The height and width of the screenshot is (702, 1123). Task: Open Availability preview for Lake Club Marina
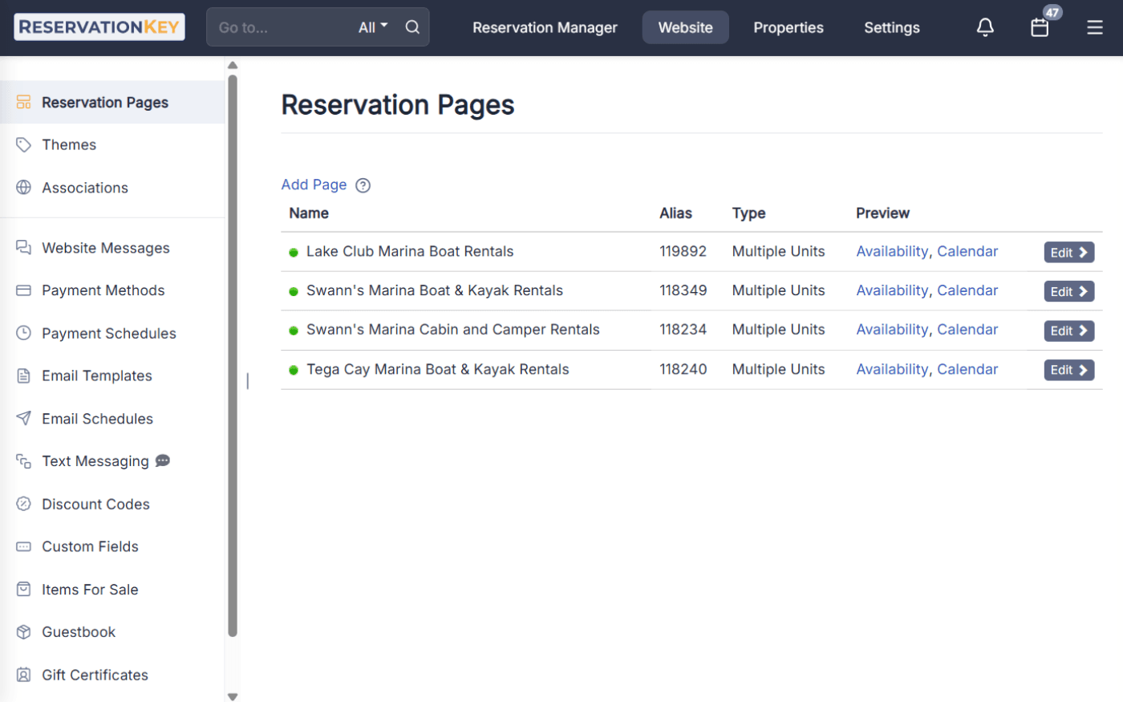pyautogui.click(x=892, y=251)
